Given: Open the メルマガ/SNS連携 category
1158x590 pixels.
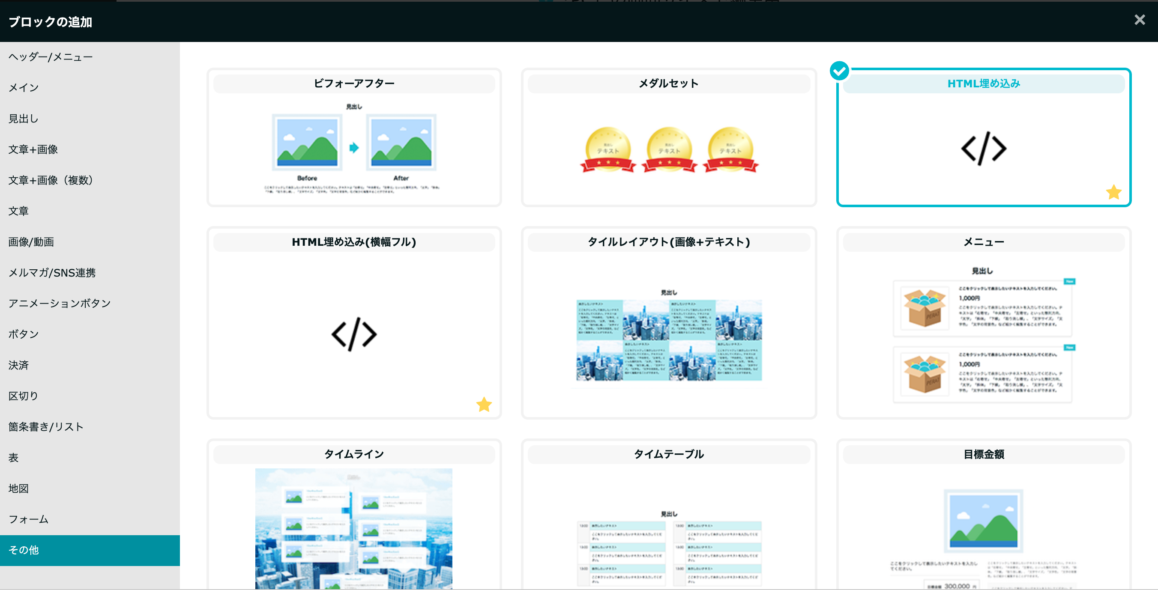Looking at the screenshot, I should 90,273.
